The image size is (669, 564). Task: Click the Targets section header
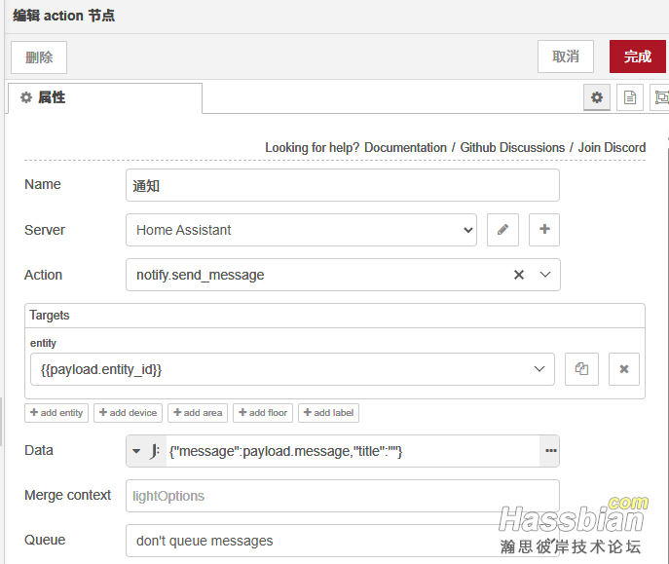[335, 316]
